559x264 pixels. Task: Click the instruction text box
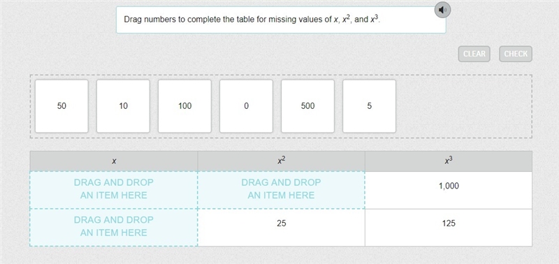pyautogui.click(x=281, y=20)
